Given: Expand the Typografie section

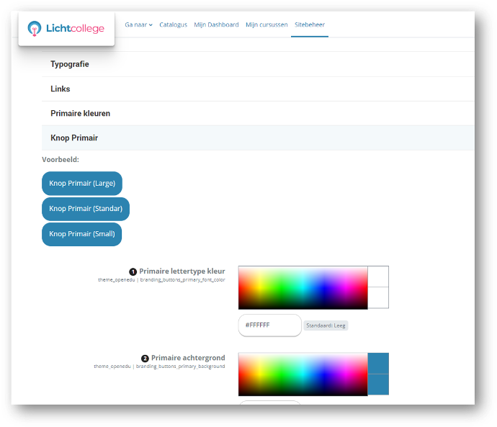Looking at the screenshot, I should pos(70,64).
